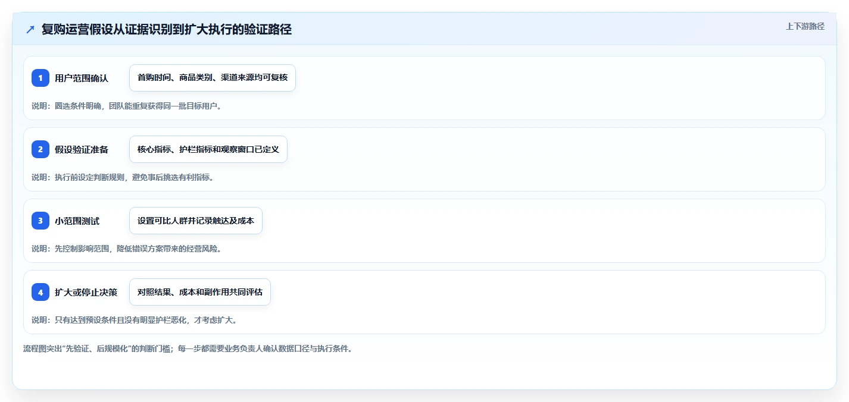Click the 上下游路径 label in the header
The width and height of the screenshot is (849, 402).
[805, 26]
